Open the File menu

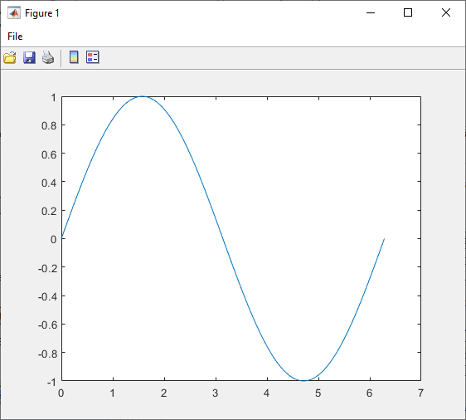(x=15, y=37)
